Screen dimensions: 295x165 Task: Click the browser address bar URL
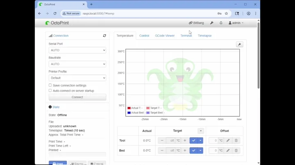tap(98, 13)
